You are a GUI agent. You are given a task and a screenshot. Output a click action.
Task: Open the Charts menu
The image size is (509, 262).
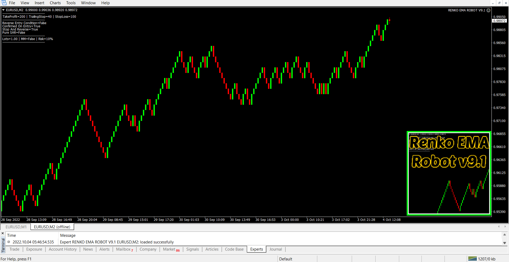pos(55,3)
